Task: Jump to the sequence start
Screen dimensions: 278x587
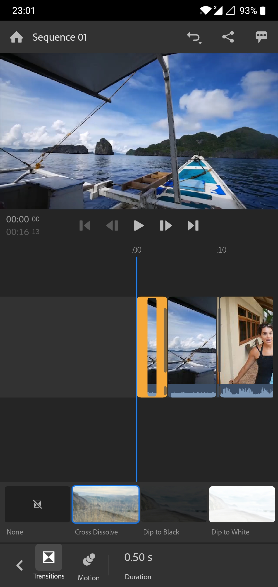Action: pyautogui.click(x=85, y=226)
